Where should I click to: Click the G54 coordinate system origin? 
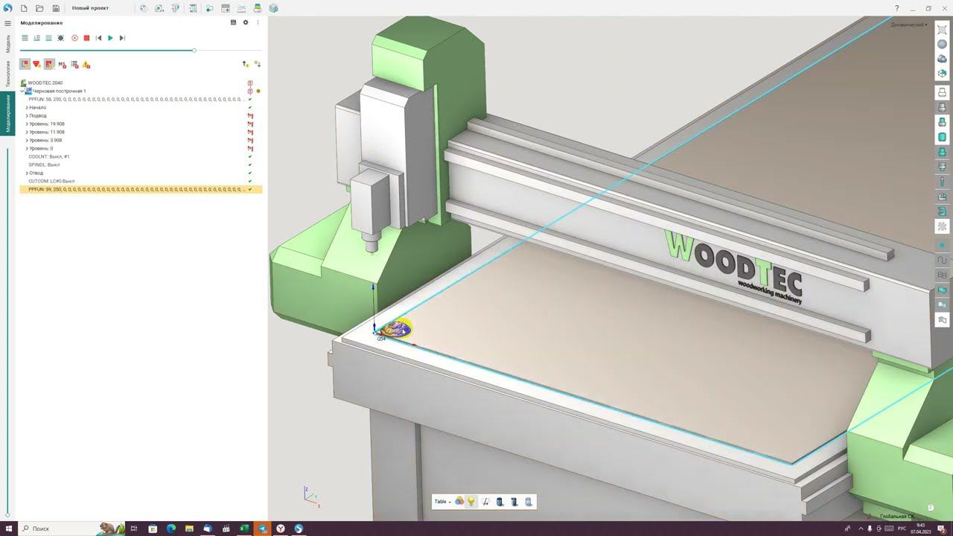tap(374, 332)
